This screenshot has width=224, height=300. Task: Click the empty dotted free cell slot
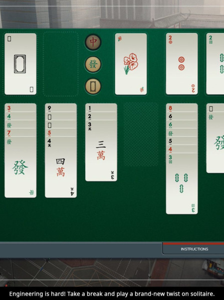tap(61, 64)
